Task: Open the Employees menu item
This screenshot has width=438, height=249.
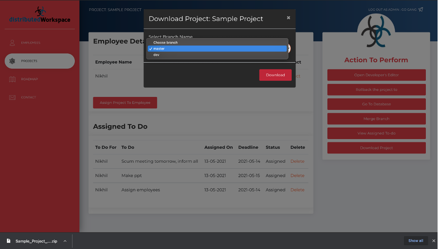Action: (31, 43)
